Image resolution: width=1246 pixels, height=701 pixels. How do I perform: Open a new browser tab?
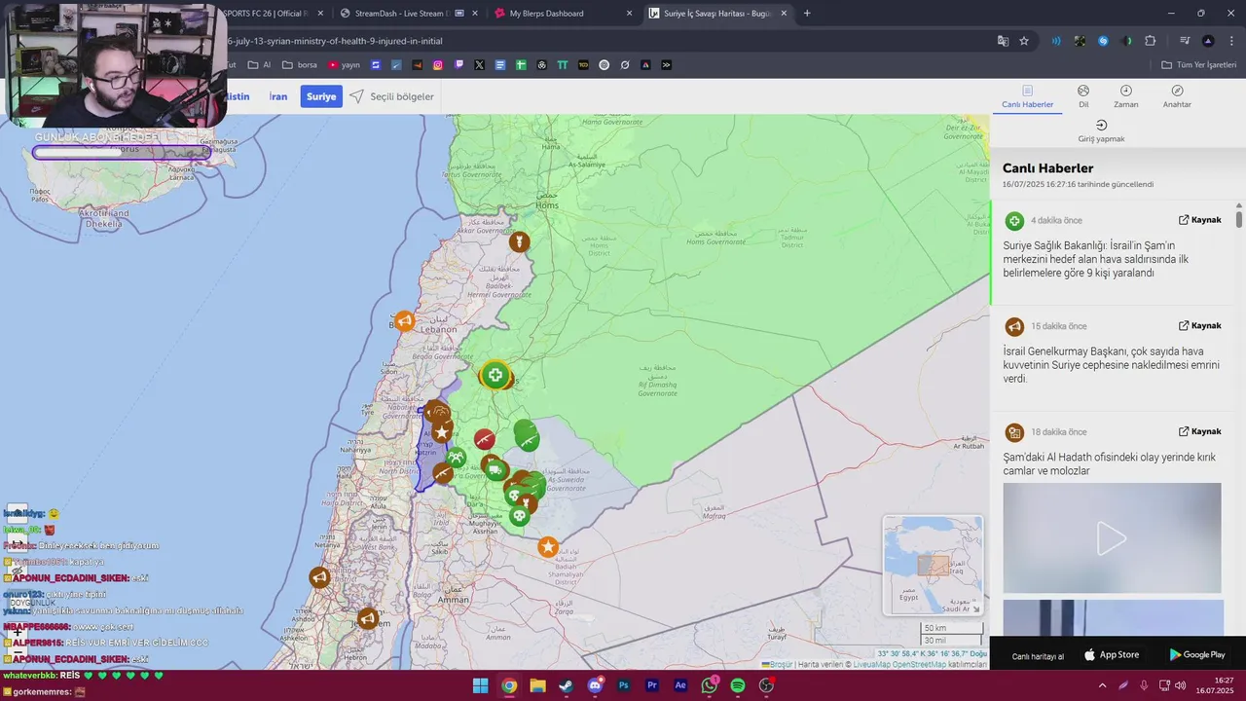coord(807,14)
